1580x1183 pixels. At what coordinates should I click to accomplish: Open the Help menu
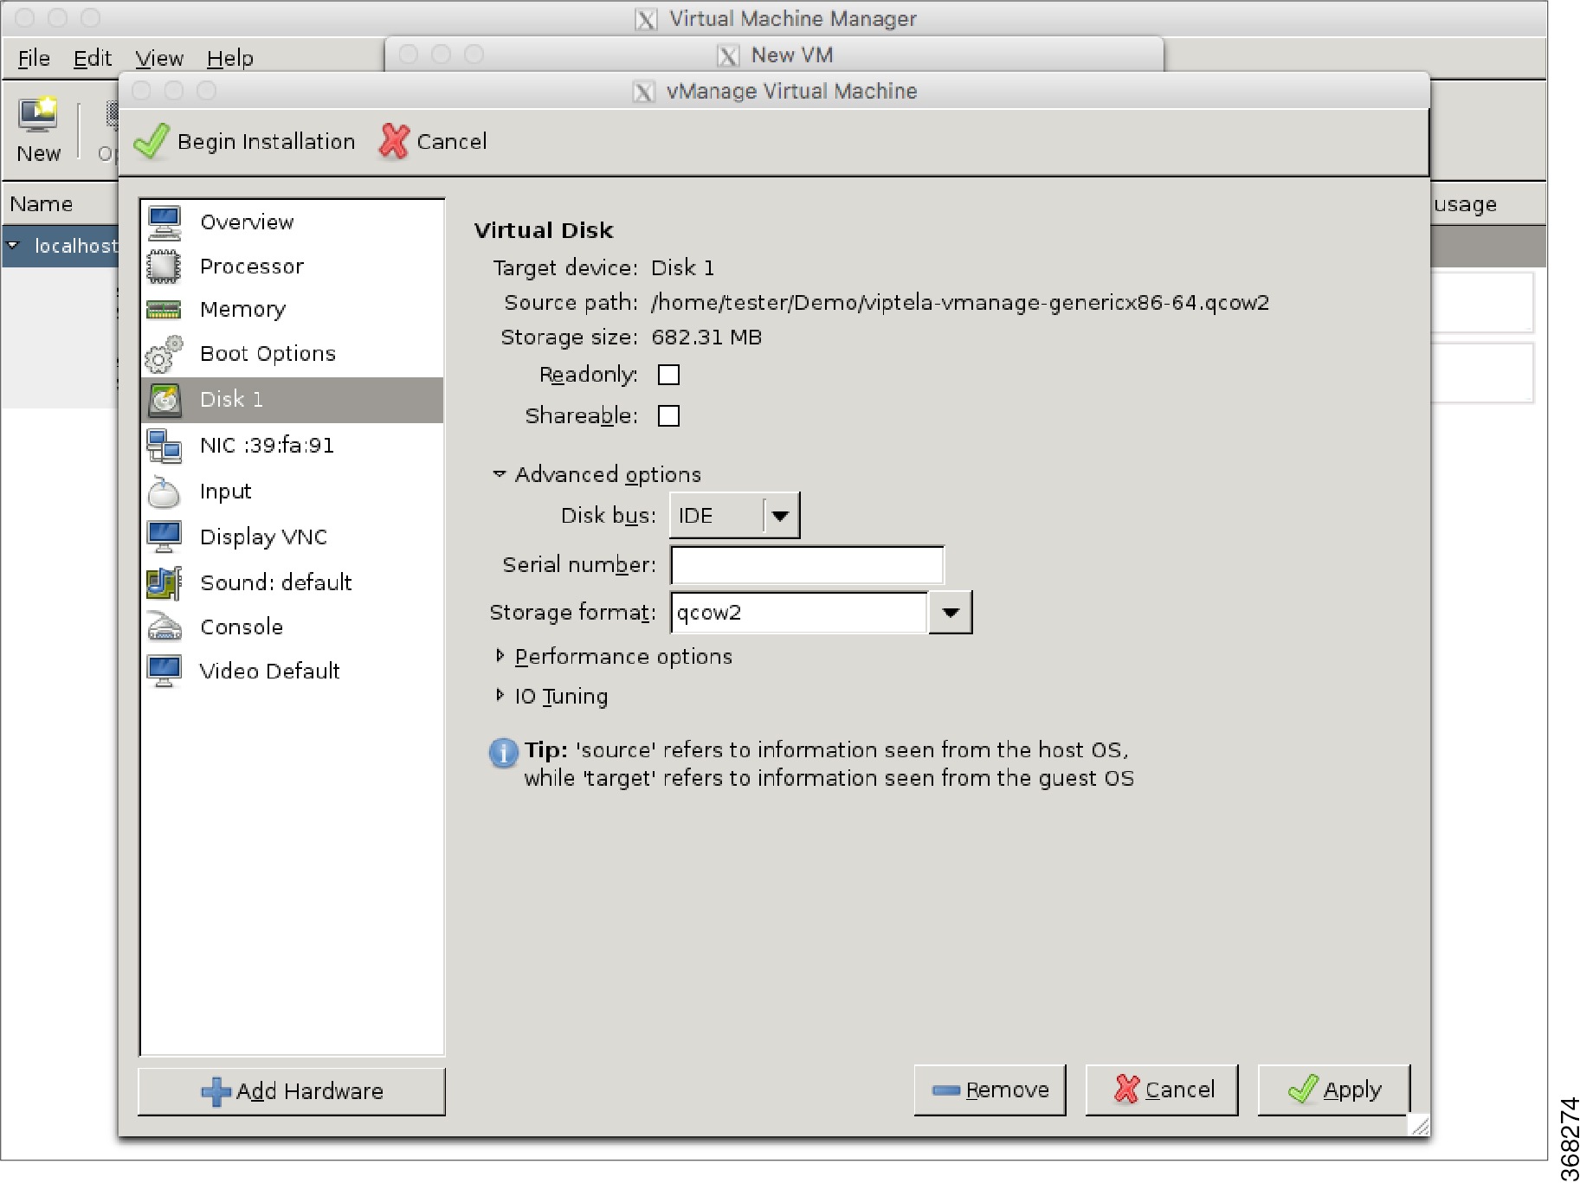click(x=229, y=57)
